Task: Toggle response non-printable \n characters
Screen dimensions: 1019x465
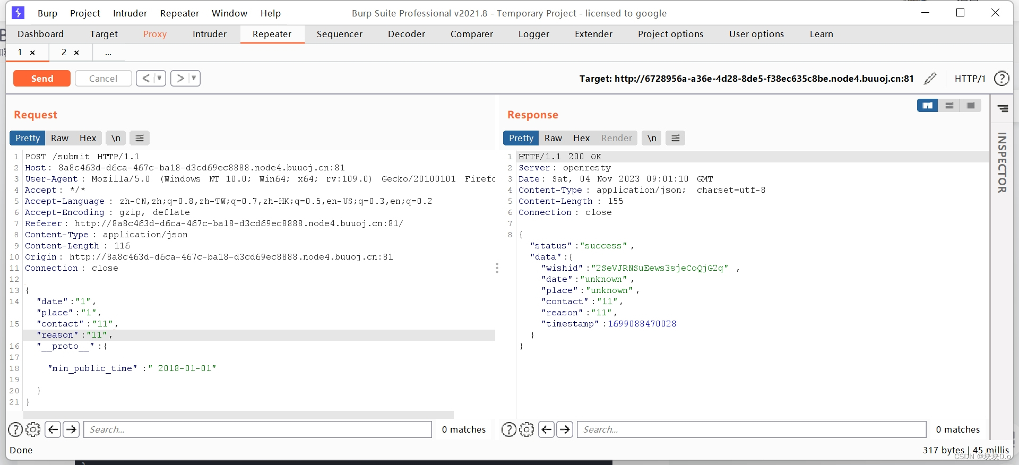Action: point(652,138)
